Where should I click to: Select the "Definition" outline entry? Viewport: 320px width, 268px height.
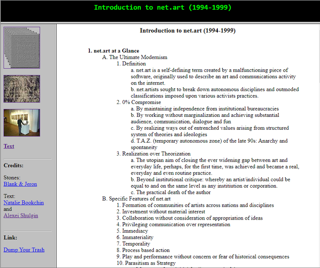[134, 64]
